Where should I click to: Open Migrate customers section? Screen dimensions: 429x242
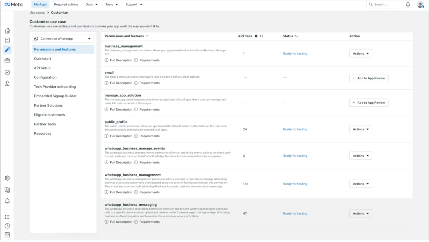49,115
